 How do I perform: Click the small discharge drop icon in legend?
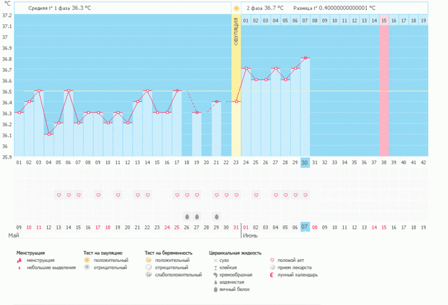pos(19,268)
